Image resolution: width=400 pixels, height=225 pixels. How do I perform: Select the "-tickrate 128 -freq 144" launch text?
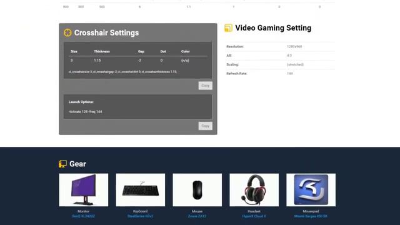[x=85, y=112]
